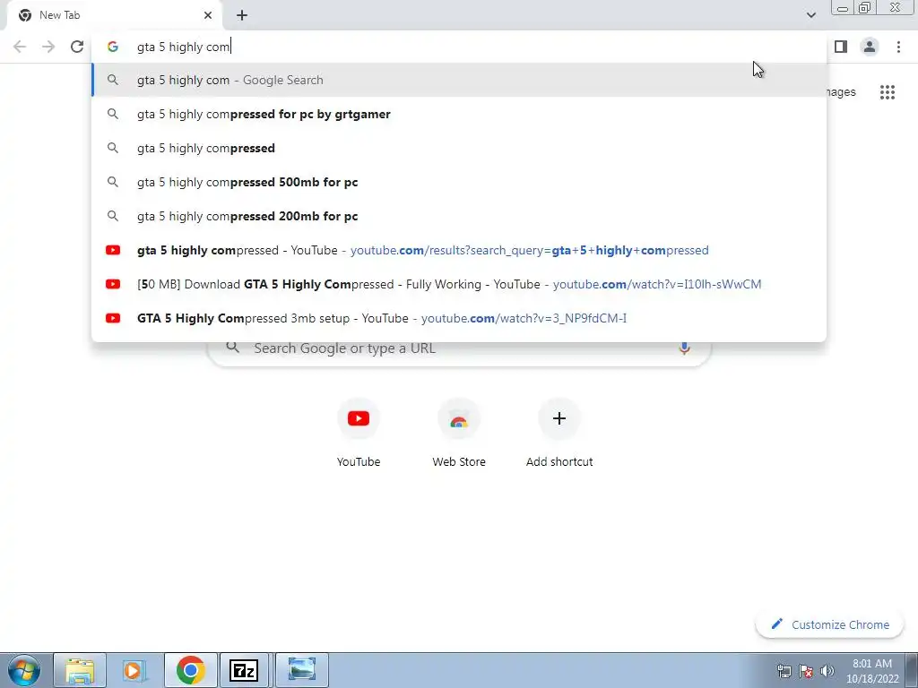Reload the page with the refresh icon
The height and width of the screenshot is (688, 918).
77,47
